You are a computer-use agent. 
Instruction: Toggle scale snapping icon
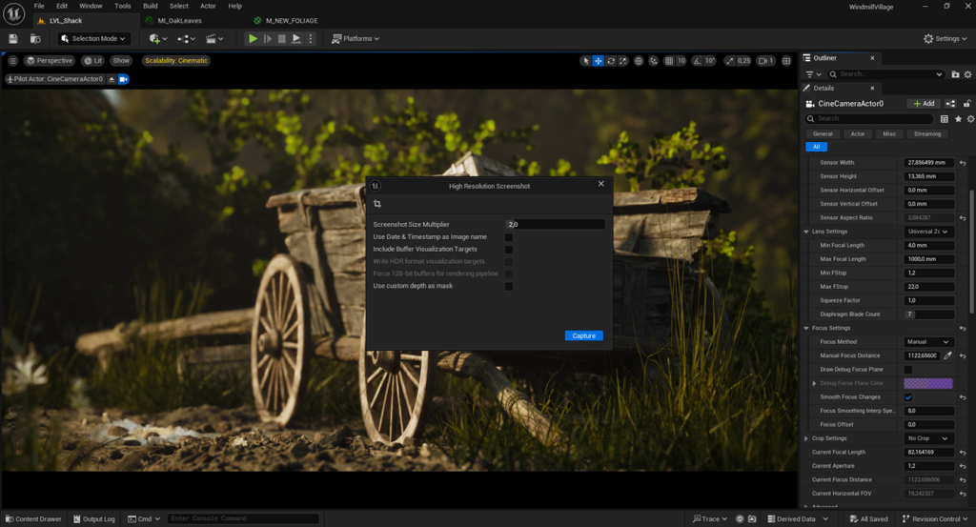pyautogui.click(x=729, y=61)
